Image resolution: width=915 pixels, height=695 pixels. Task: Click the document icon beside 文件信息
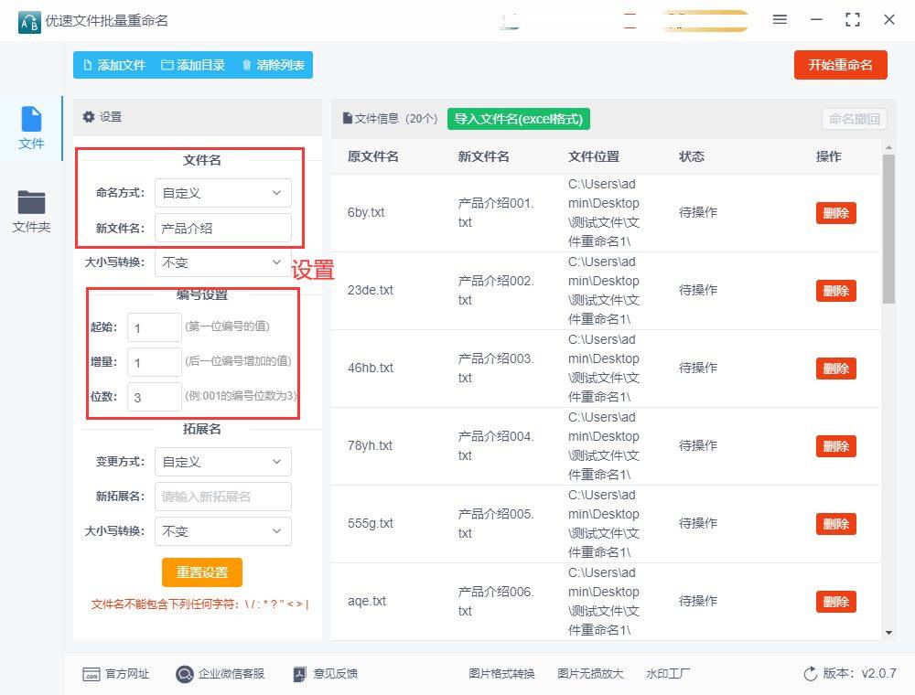click(x=347, y=118)
